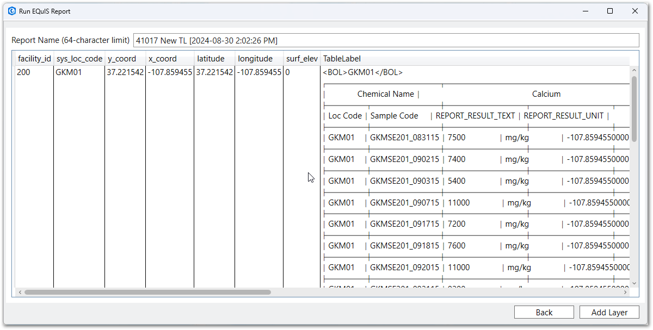Select the latitude column header
This screenshot has height=330, width=653.
[214, 59]
